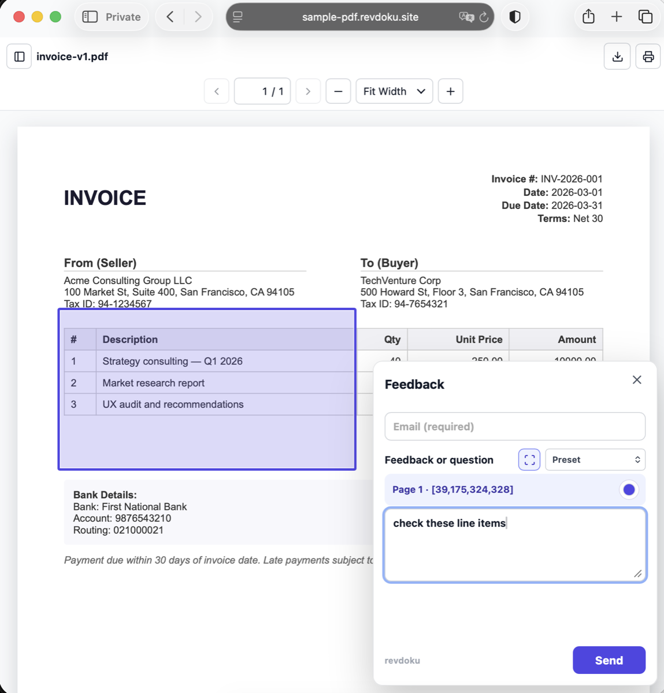Print the PDF document
Image resolution: width=664 pixels, height=693 pixels.
648,57
